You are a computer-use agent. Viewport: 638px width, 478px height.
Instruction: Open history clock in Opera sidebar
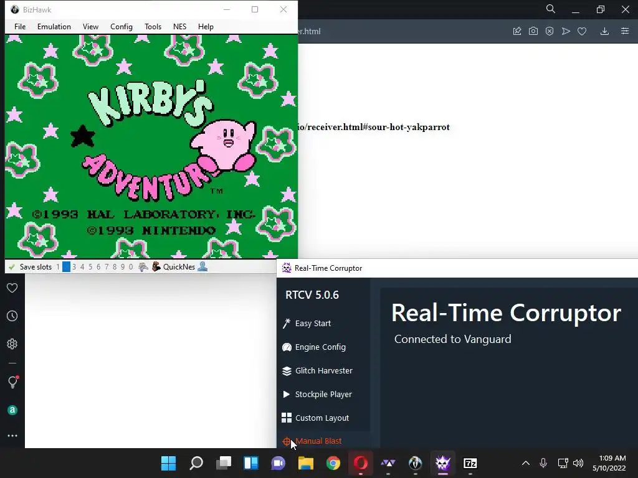click(12, 316)
